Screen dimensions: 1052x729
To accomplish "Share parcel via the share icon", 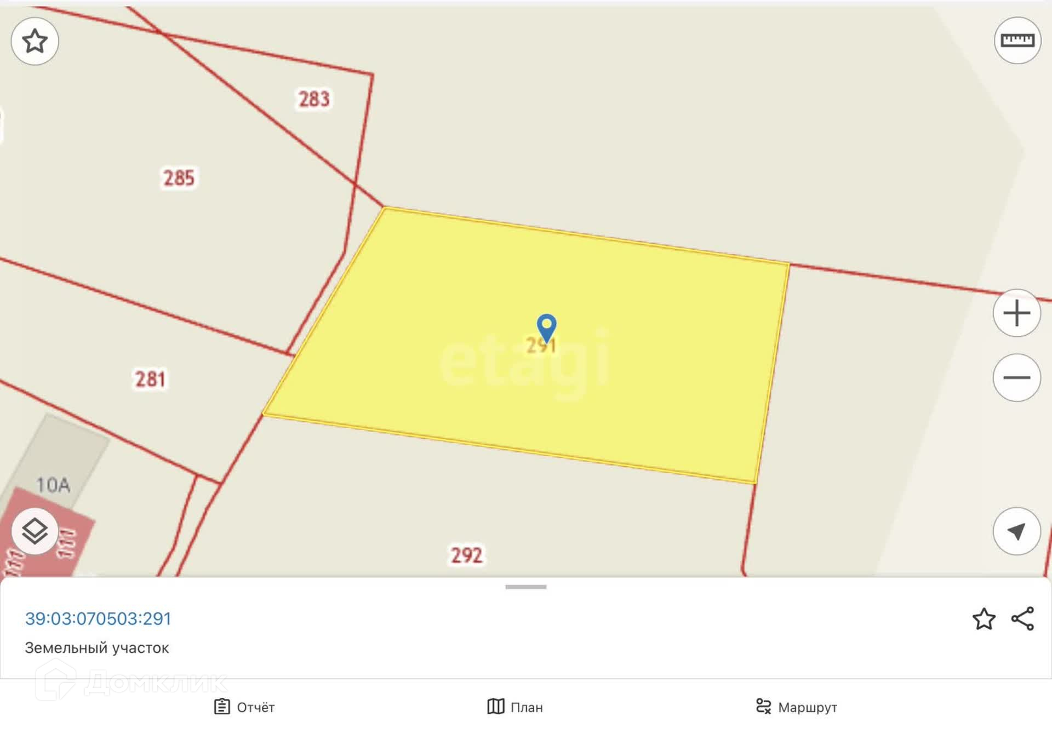I will tap(1022, 618).
